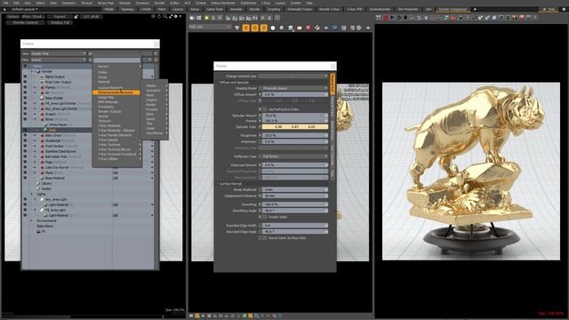Click the rightmost orange highlighted toolbar button

263,28
